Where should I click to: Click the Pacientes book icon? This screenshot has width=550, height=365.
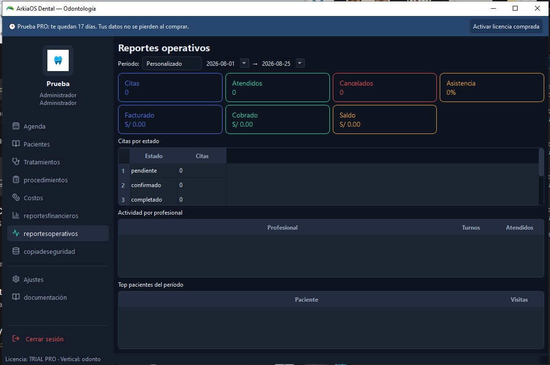click(x=16, y=144)
